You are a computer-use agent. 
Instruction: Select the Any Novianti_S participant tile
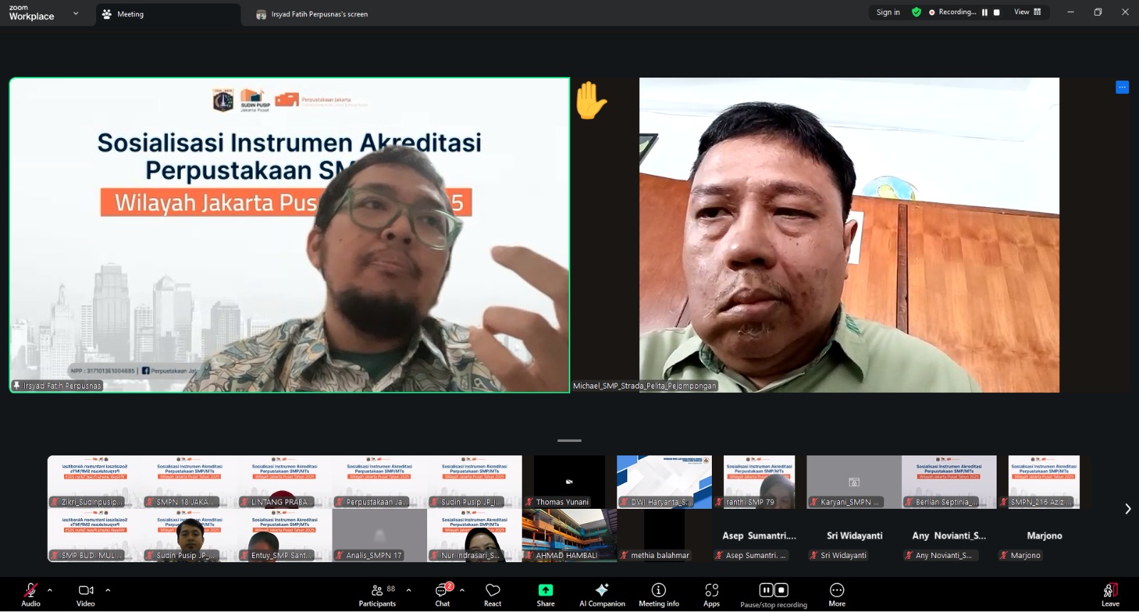coord(949,535)
